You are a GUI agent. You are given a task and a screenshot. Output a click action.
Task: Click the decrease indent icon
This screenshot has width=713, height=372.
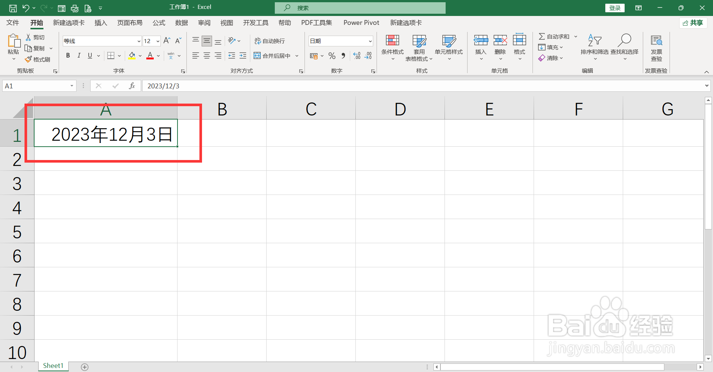(x=232, y=56)
